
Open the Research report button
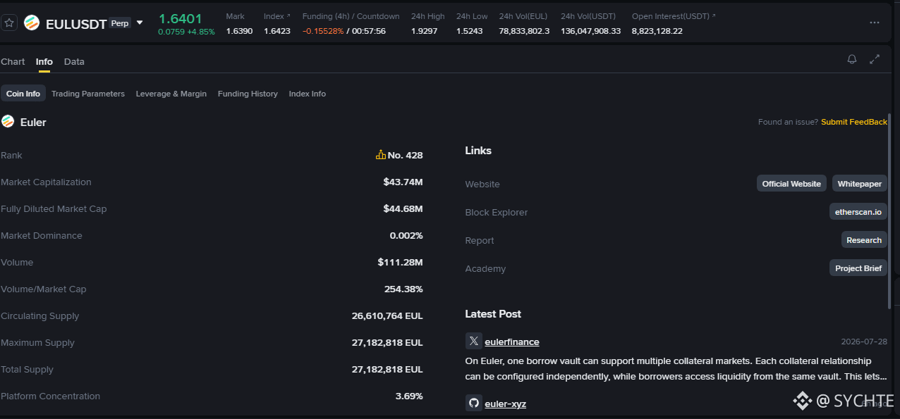(x=864, y=240)
